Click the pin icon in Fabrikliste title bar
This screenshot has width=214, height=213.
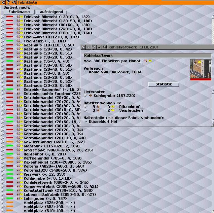(14, 2)
